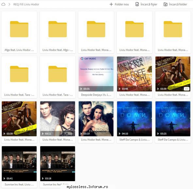Select file name 'Sunrise Inc feat. Liviu ...'
The height and width of the screenshot is (189, 193).
pos(19,184)
